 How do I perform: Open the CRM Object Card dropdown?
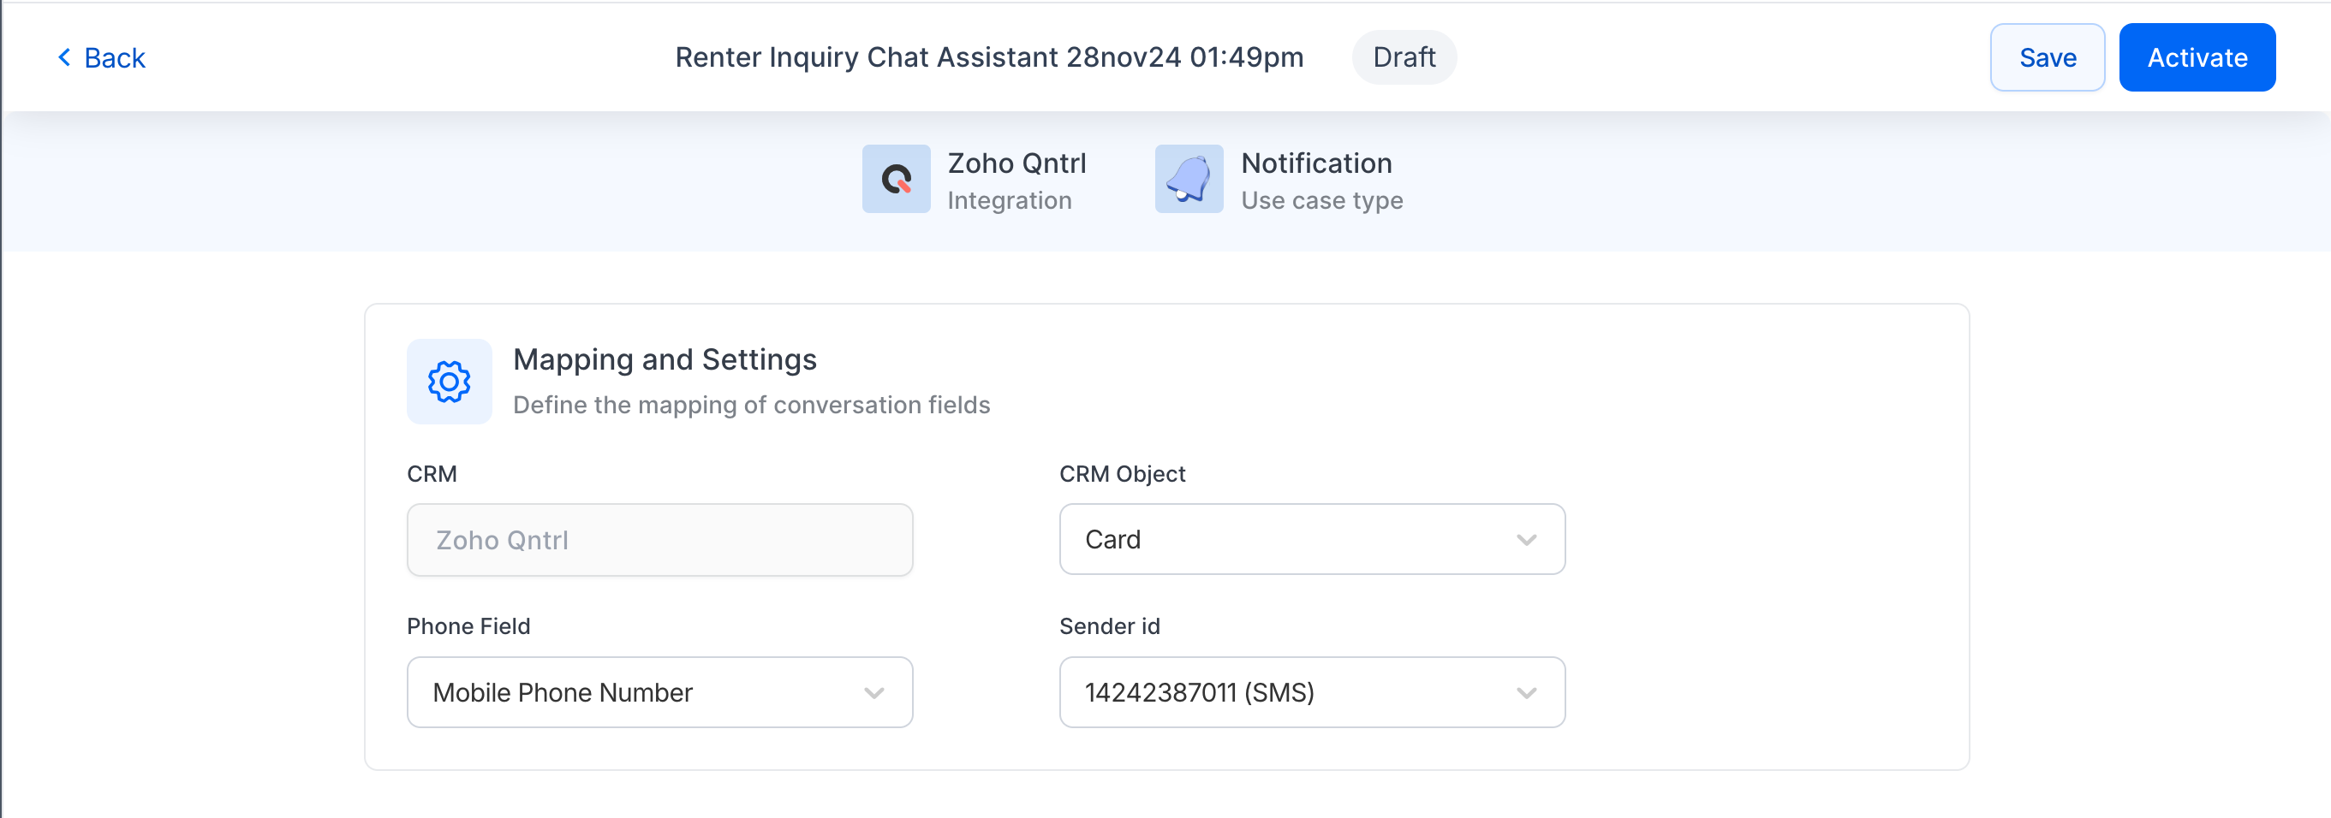click(x=1312, y=540)
